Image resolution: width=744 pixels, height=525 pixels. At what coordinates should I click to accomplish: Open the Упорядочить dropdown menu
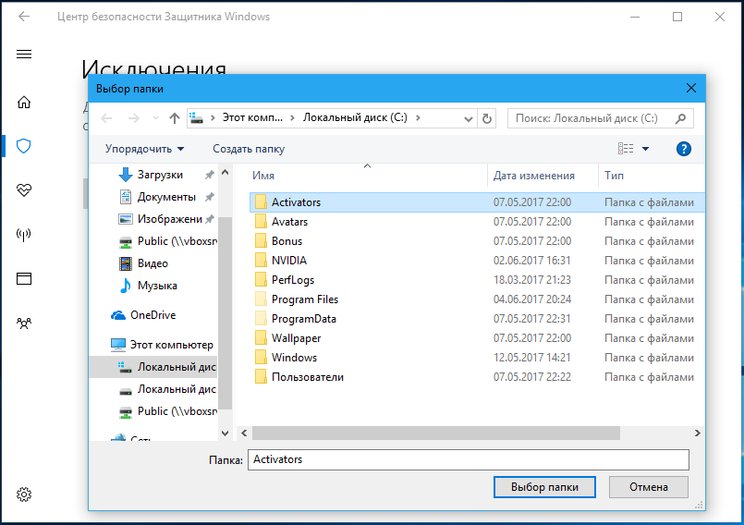144,149
